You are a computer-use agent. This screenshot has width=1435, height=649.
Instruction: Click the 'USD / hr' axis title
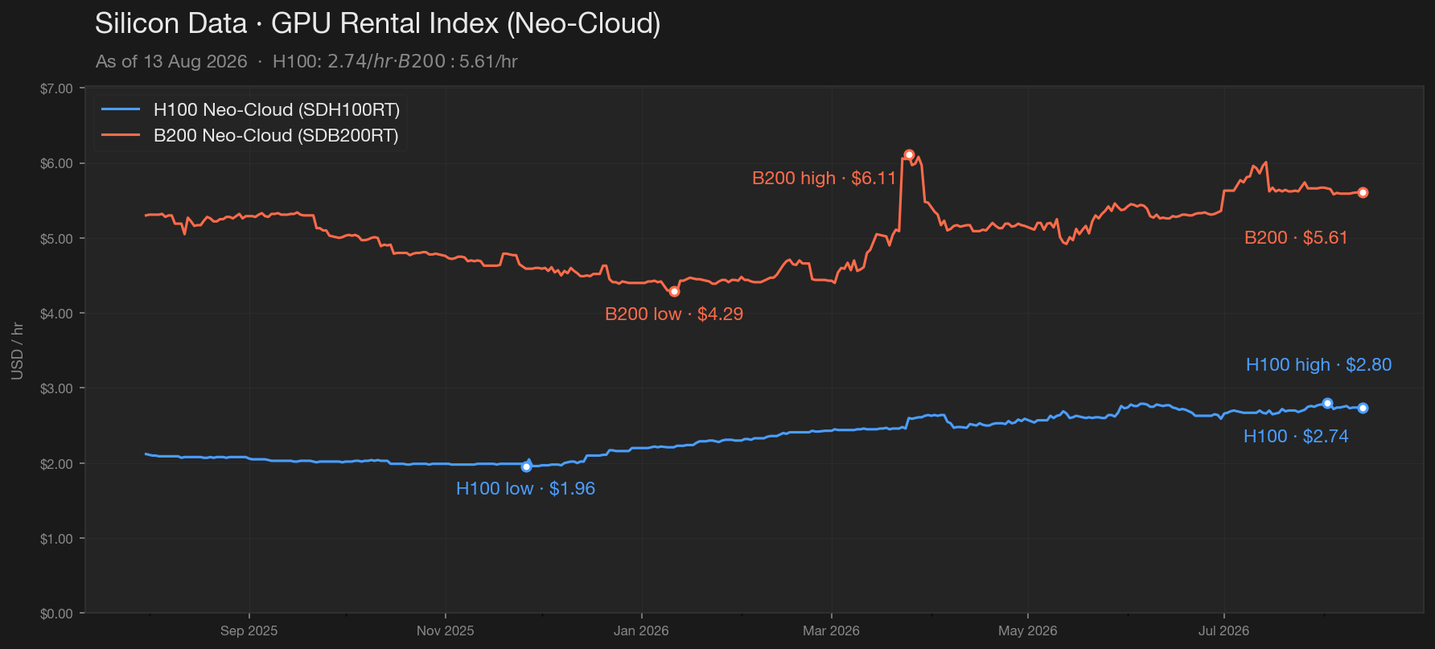(17, 351)
